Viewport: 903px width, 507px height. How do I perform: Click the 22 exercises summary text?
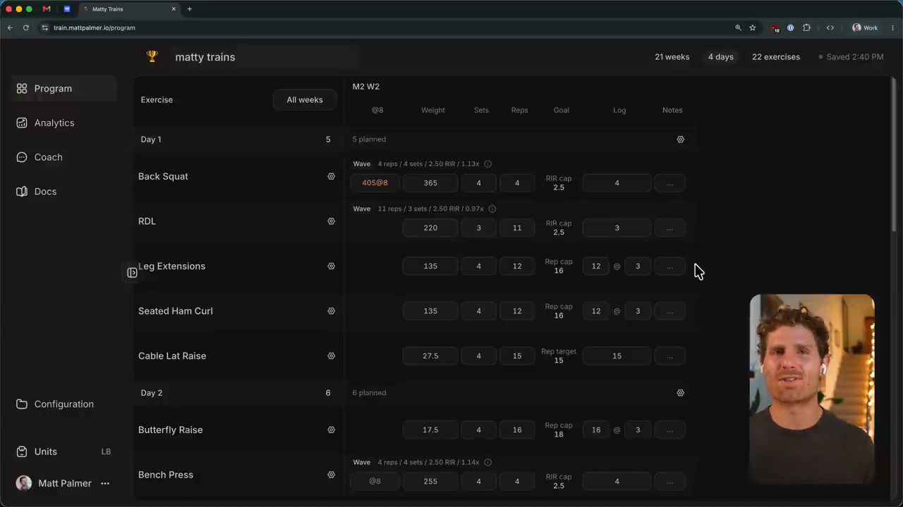tap(776, 57)
